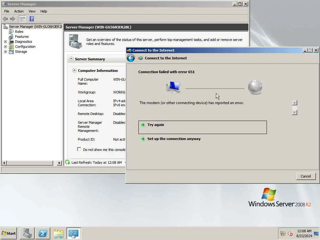Click the muted speaker tray icon
Viewport: 320px width, 240px height.
coord(290,233)
